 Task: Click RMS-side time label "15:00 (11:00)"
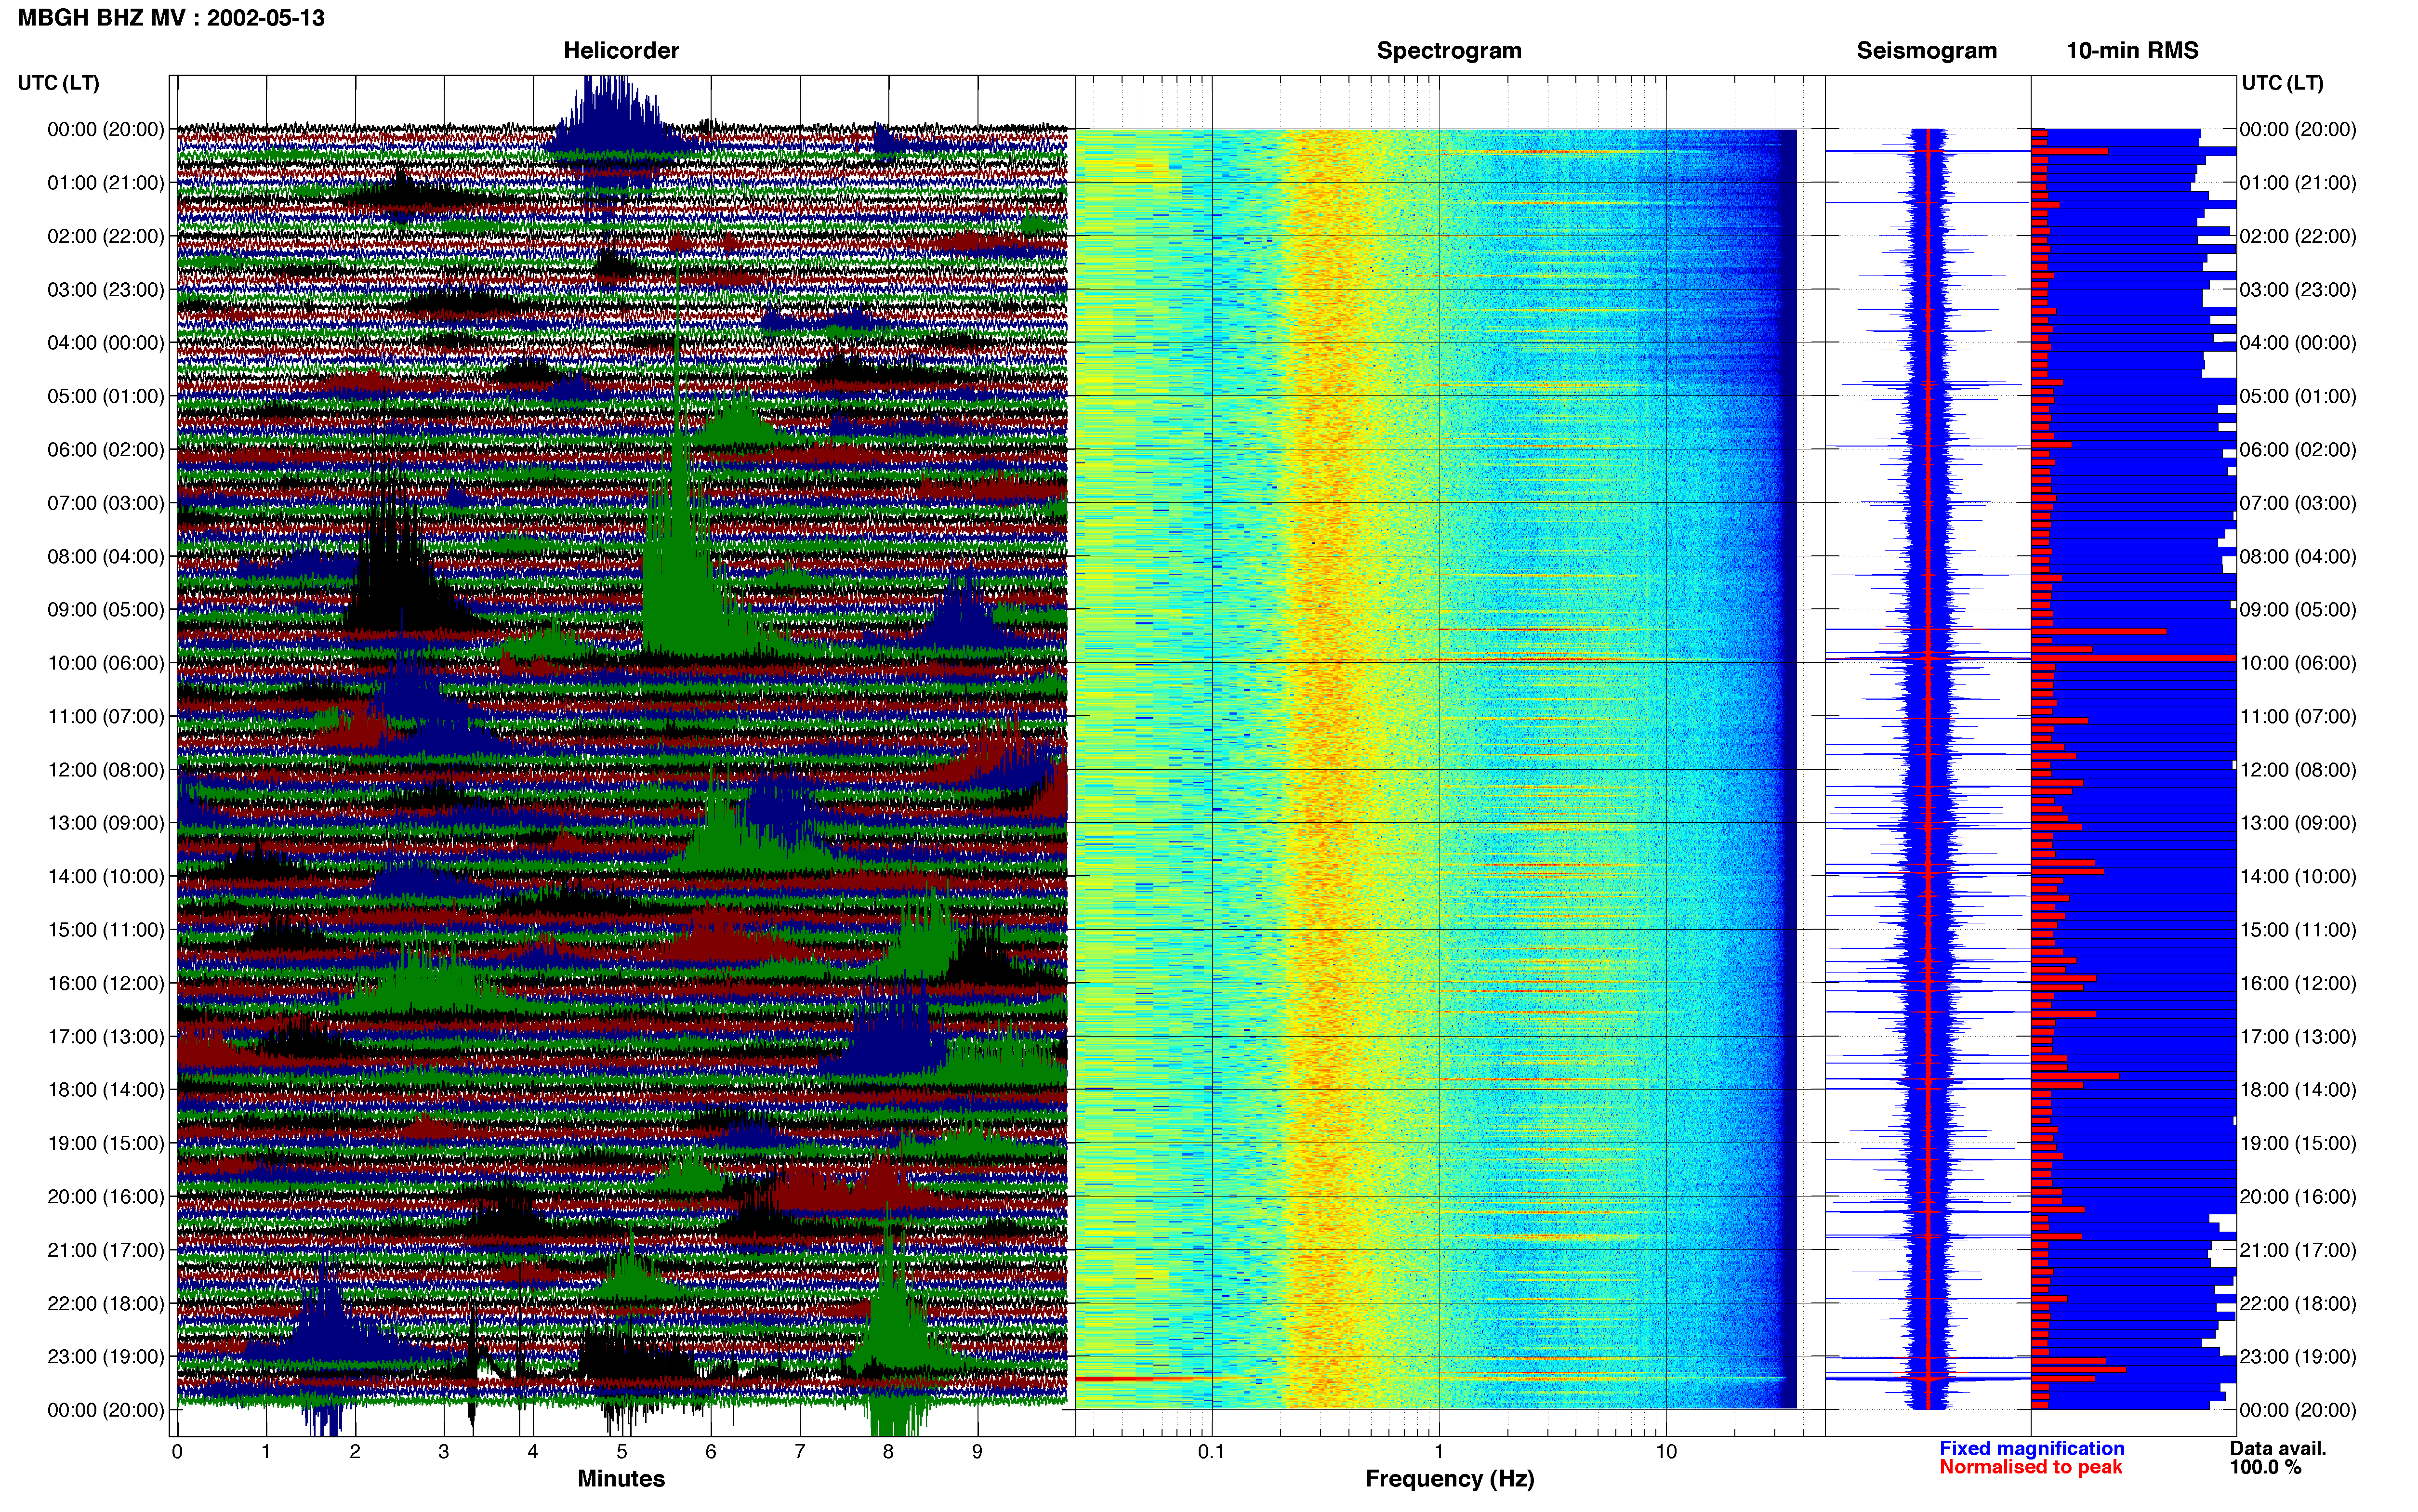(x=2298, y=930)
